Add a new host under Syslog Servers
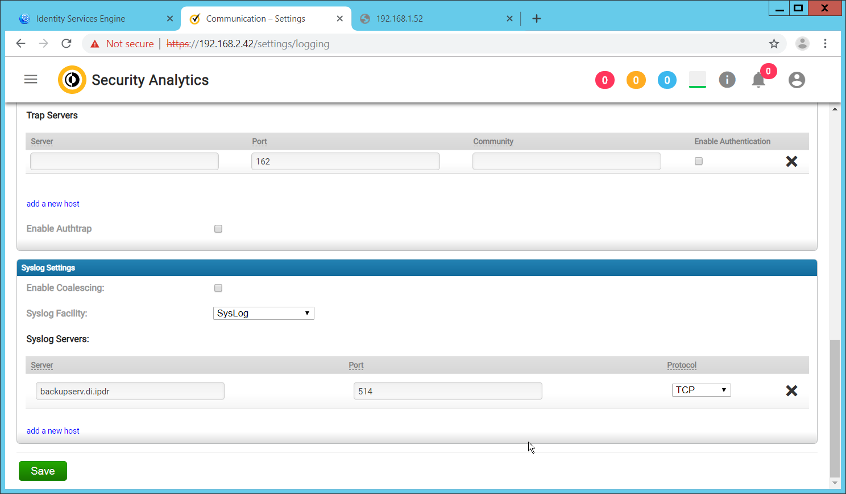 click(53, 431)
